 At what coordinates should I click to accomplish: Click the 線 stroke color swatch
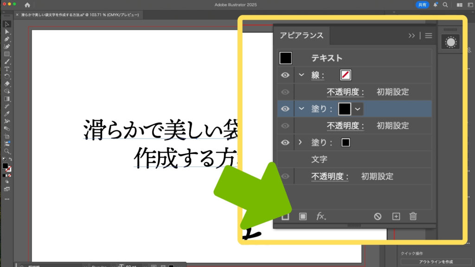coord(346,75)
